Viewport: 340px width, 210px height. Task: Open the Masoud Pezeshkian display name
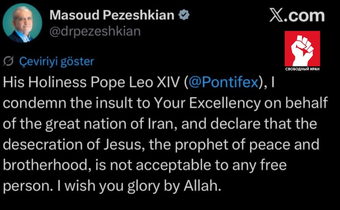(x=112, y=16)
